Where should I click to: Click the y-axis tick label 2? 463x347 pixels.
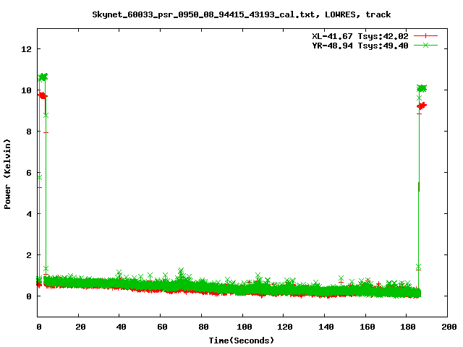pos(29,255)
